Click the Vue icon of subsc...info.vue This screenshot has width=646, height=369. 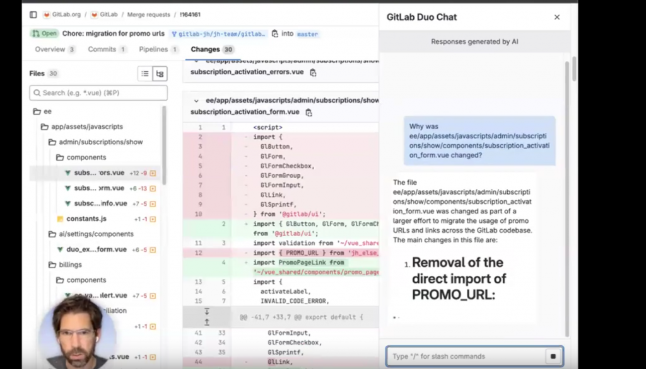click(68, 203)
